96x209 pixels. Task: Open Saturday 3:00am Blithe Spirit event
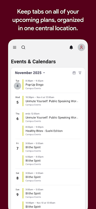[x=52, y=177]
